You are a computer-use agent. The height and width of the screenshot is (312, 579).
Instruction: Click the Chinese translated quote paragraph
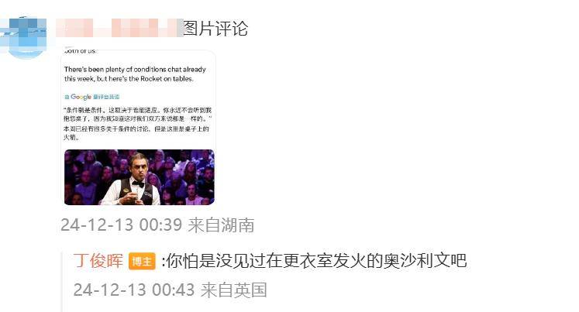tap(137, 115)
